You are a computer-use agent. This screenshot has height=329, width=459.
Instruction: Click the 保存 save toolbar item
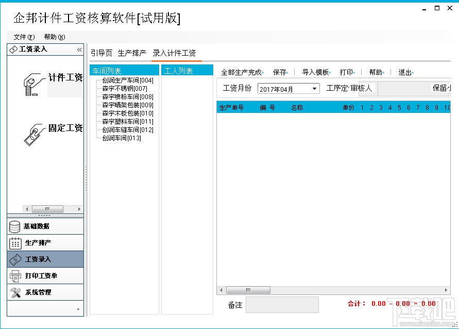click(x=280, y=72)
